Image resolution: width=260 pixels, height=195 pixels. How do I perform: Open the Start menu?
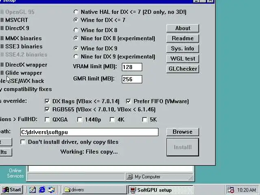(x=12, y=190)
